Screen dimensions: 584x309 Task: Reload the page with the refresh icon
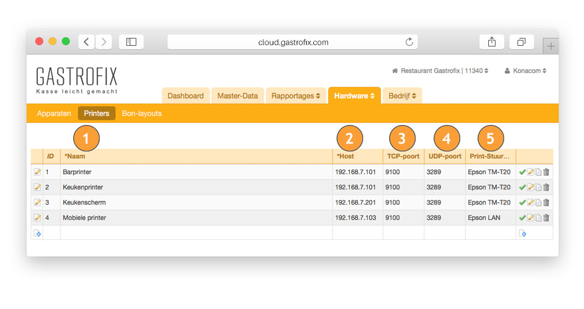click(409, 42)
